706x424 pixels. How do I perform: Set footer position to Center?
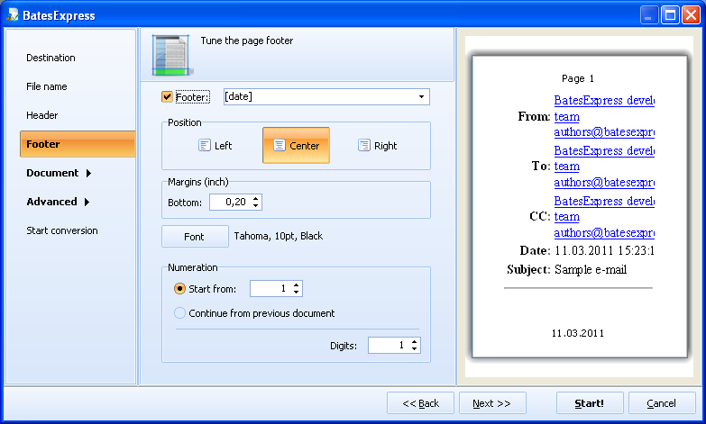pyautogui.click(x=297, y=145)
